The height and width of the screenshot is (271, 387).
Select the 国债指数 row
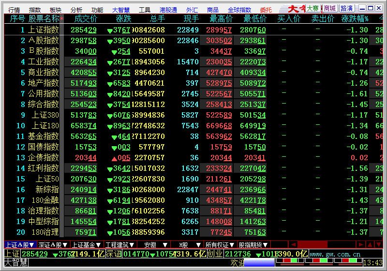pyautogui.click(x=193, y=147)
